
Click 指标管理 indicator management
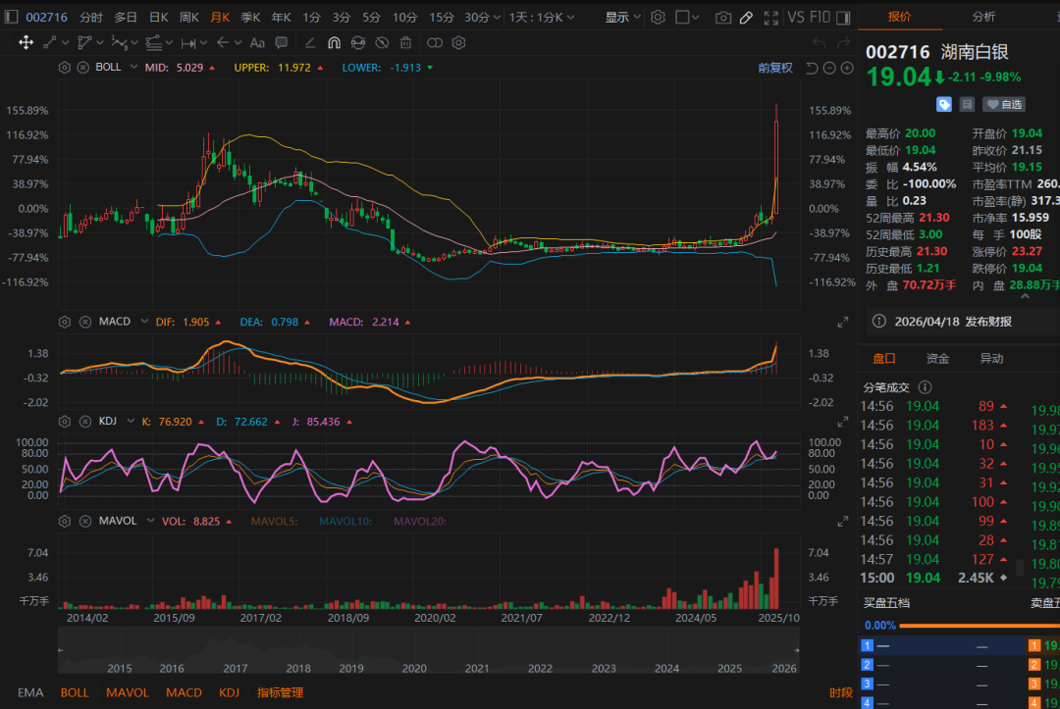click(x=280, y=692)
